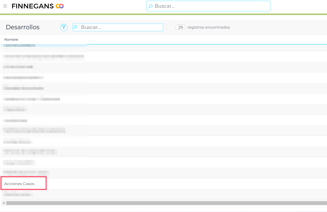Focus the top global Buscar search field
Screen dimensions: 327x212
(208, 6)
